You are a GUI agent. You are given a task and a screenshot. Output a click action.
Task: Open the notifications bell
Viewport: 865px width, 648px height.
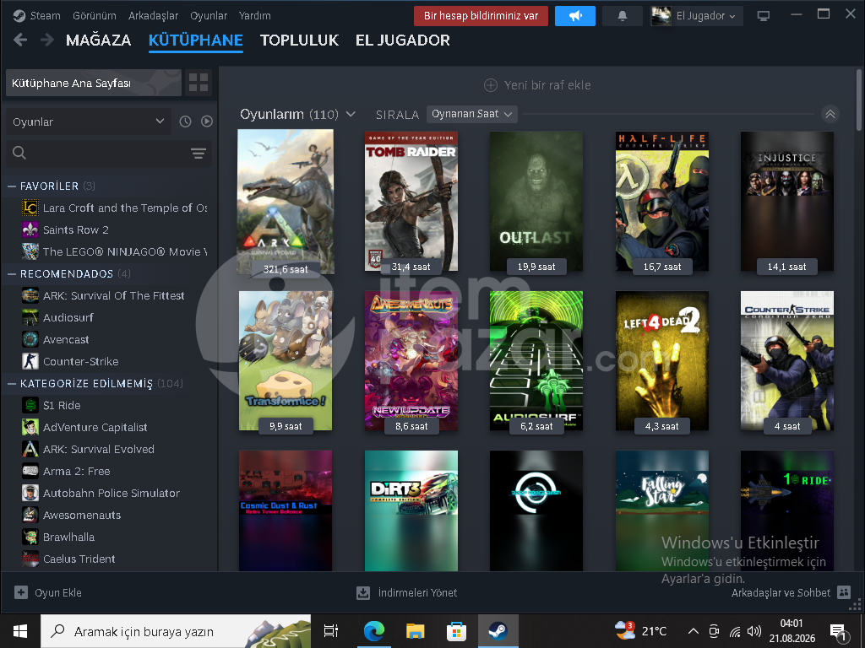point(623,16)
